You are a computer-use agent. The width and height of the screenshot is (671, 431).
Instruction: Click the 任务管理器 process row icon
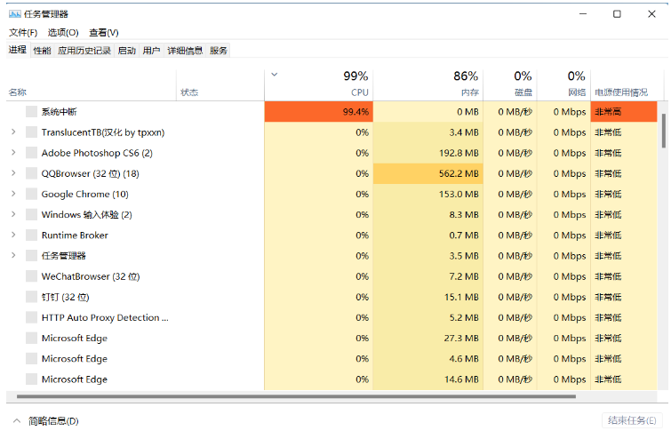point(31,256)
